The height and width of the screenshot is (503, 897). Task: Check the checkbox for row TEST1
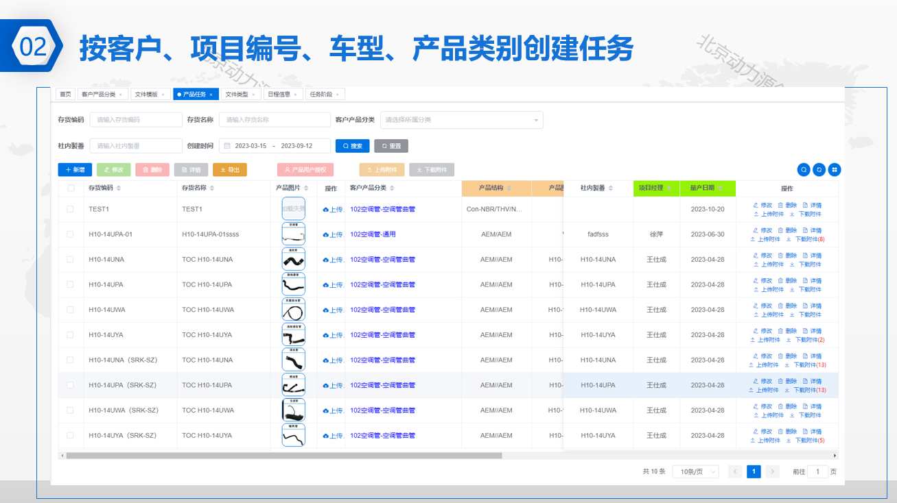(x=71, y=209)
